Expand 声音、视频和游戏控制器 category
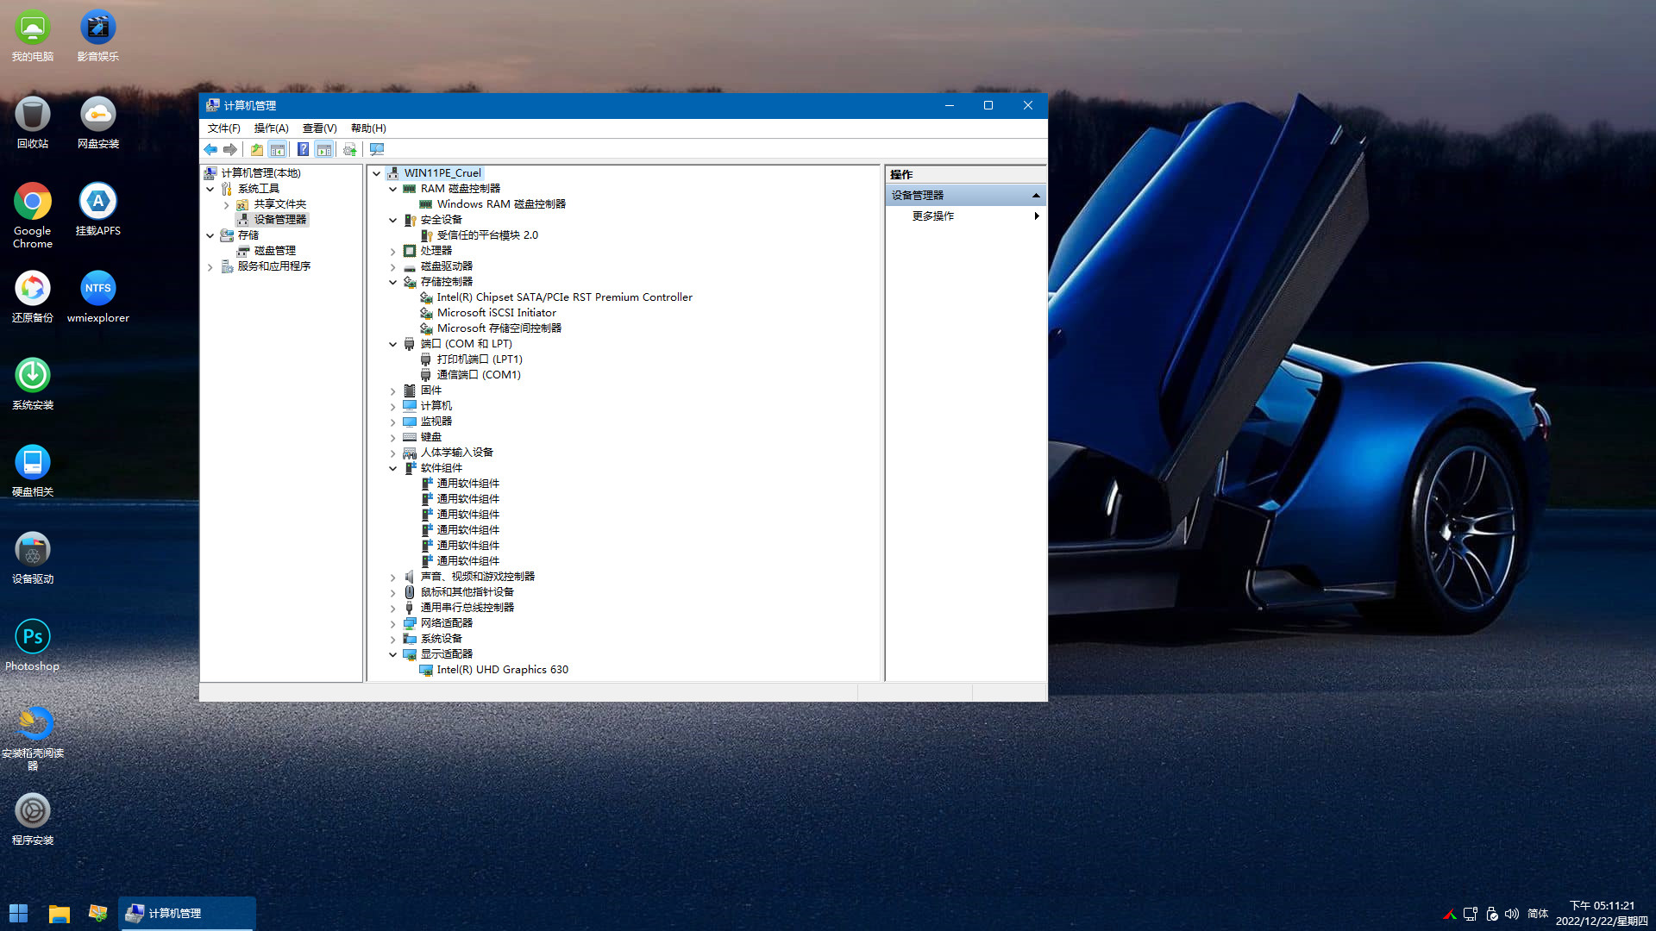 click(x=393, y=577)
